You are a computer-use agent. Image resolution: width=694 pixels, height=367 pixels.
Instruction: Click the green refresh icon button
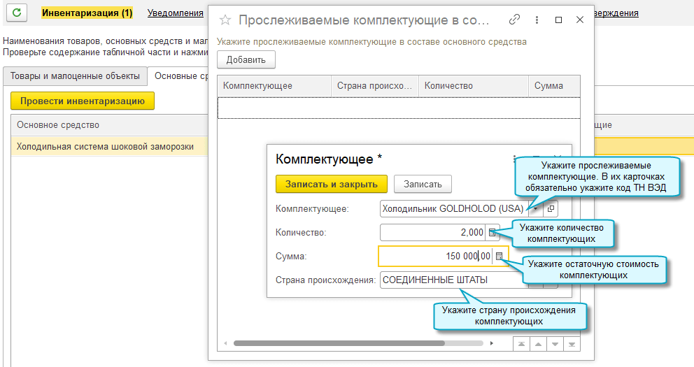(x=17, y=13)
